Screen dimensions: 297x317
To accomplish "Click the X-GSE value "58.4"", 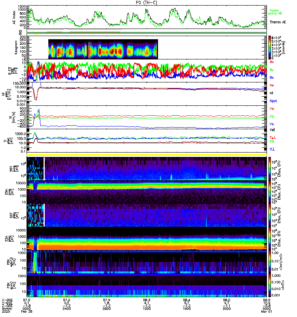I will pyautogui.click(x=187, y=300).
